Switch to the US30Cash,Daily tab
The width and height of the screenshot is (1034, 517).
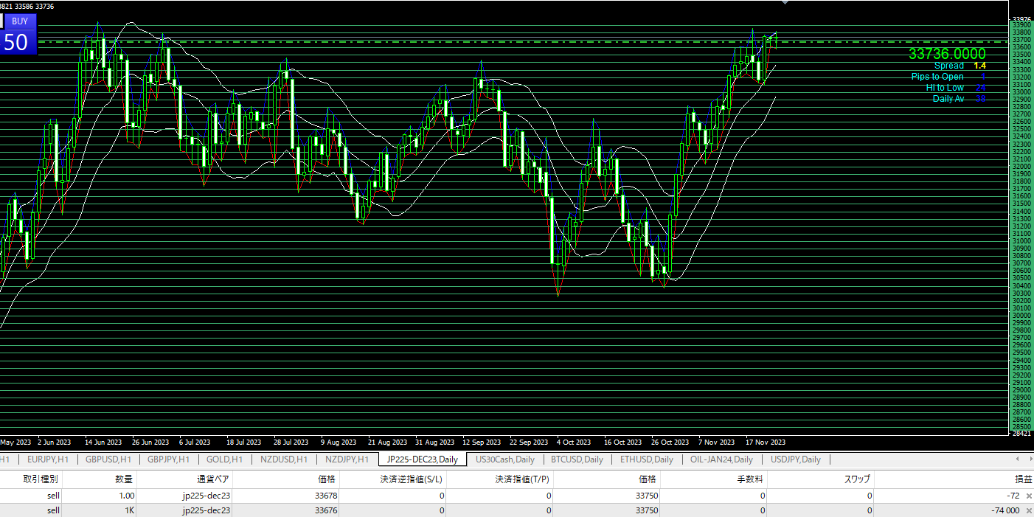click(x=504, y=459)
